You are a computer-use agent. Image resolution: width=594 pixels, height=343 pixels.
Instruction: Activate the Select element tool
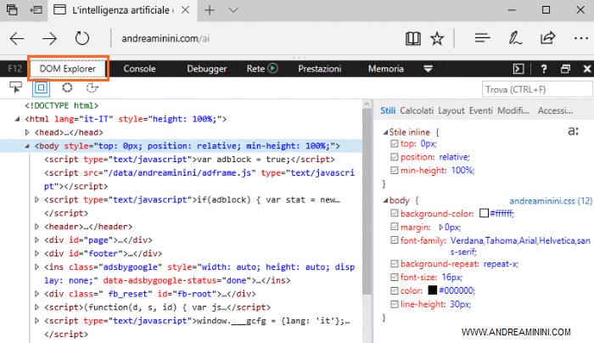click(x=16, y=87)
